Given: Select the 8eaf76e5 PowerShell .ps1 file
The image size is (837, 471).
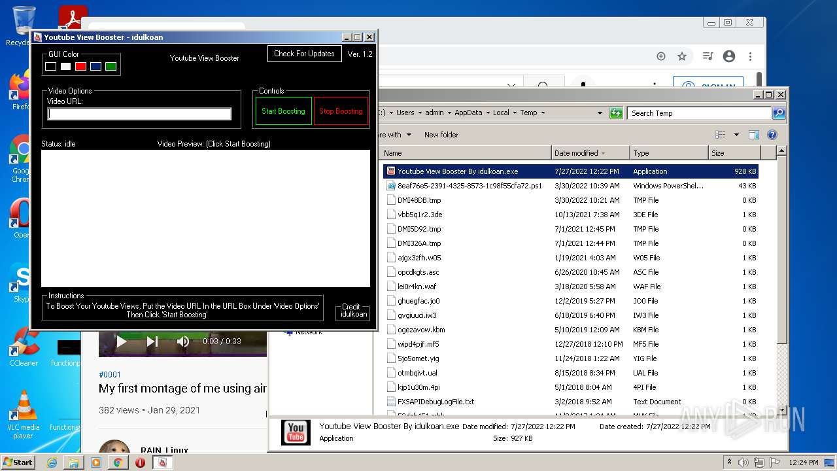Looking at the screenshot, I should click(571, 186).
